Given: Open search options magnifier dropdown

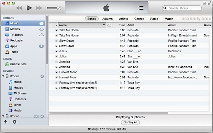Looking at the screenshot, I should click(x=165, y=8).
